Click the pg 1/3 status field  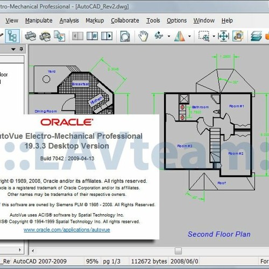[111, 261]
